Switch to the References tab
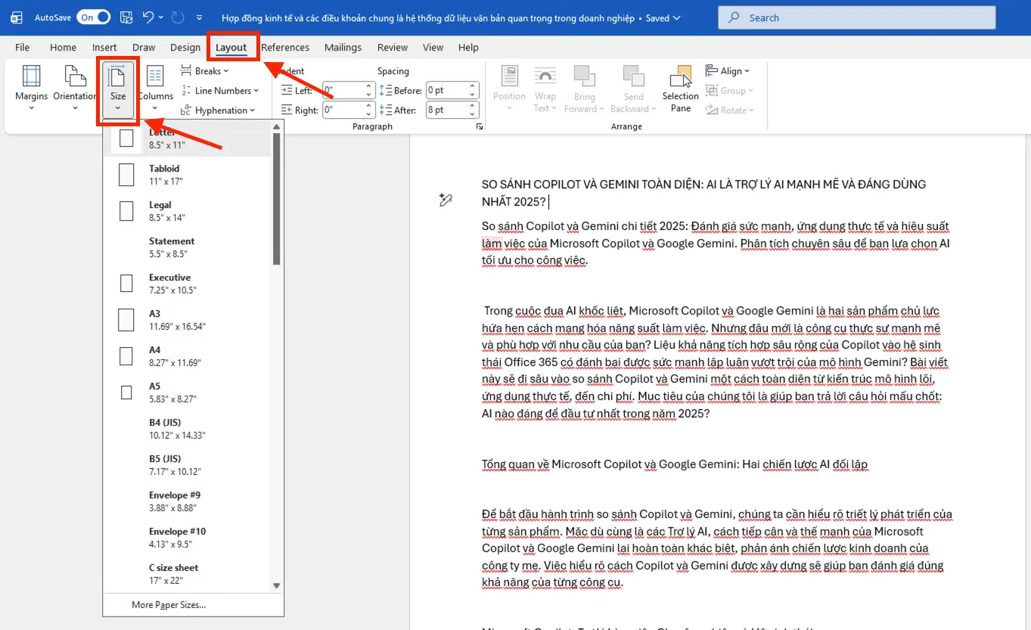 (x=285, y=47)
